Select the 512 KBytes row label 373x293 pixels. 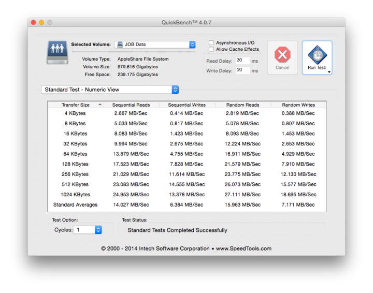tap(75, 184)
